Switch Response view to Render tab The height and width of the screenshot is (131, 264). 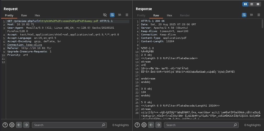point(185,15)
